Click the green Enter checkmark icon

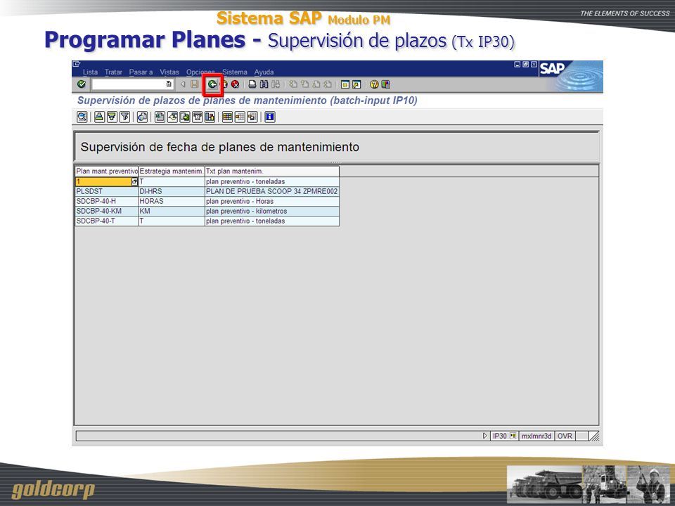tap(82, 84)
